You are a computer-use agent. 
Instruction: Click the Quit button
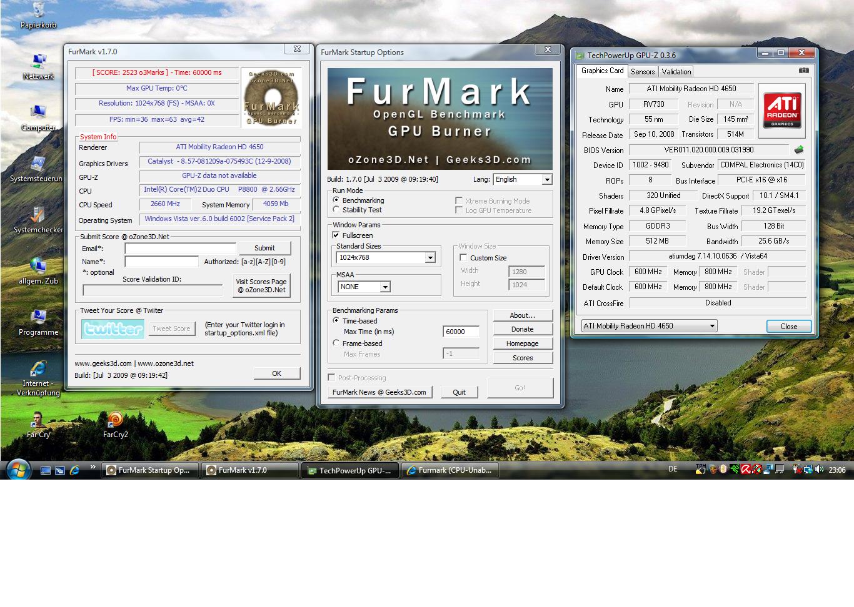click(x=459, y=392)
